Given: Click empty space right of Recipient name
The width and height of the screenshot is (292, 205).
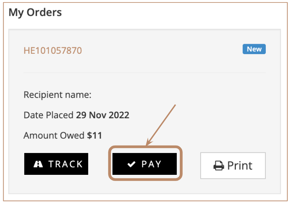Looking at the screenshot, I should 180,95.
